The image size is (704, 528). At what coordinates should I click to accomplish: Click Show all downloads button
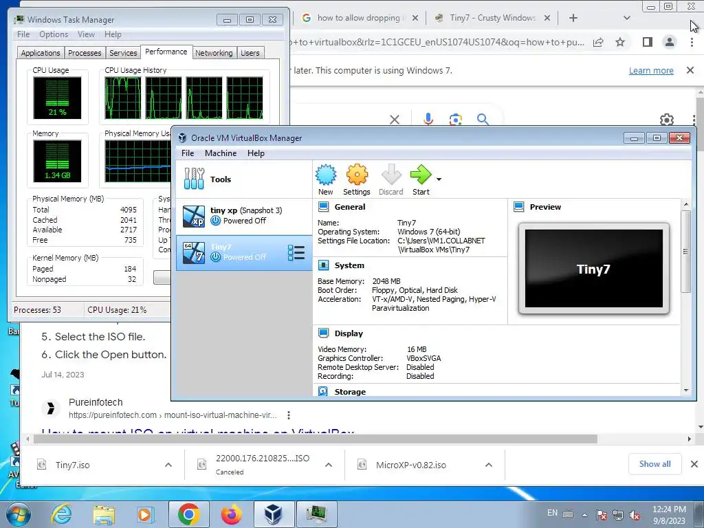coord(654,464)
